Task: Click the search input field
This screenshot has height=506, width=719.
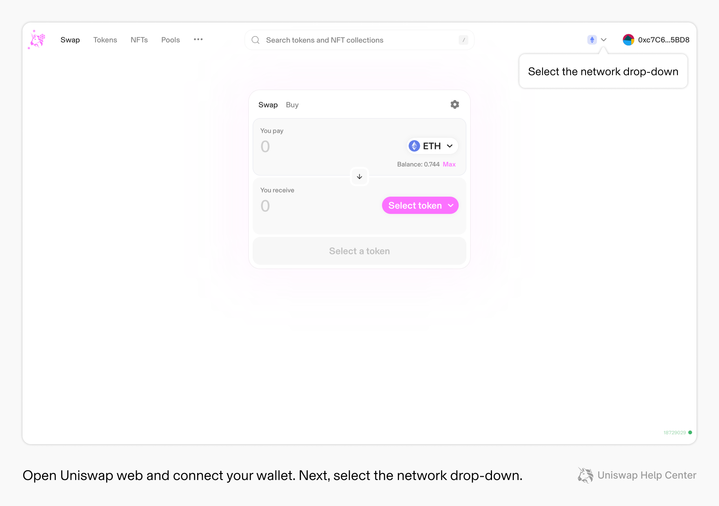Action: (360, 39)
